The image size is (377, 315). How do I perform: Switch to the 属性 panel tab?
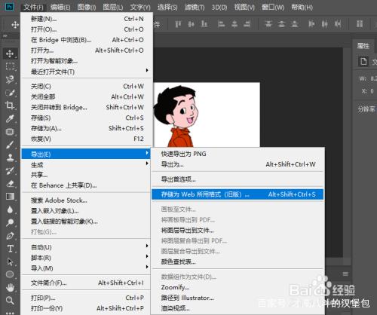(x=363, y=46)
